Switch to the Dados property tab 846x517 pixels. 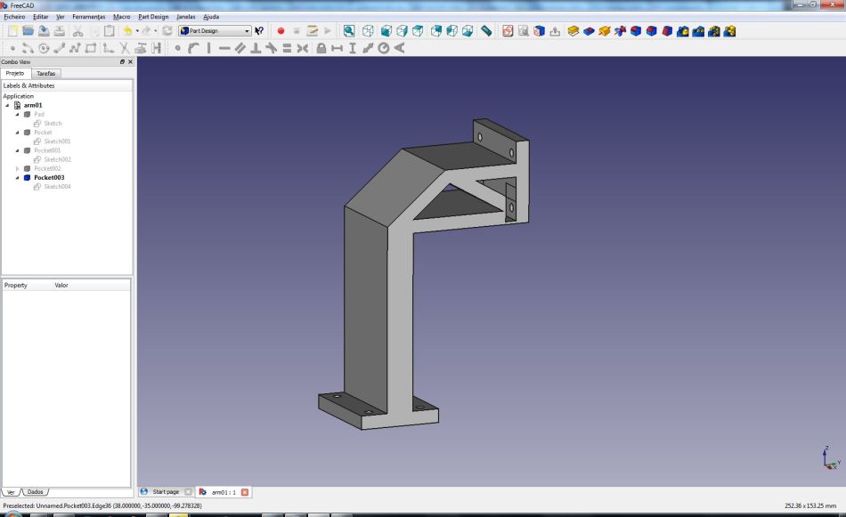[x=36, y=491]
